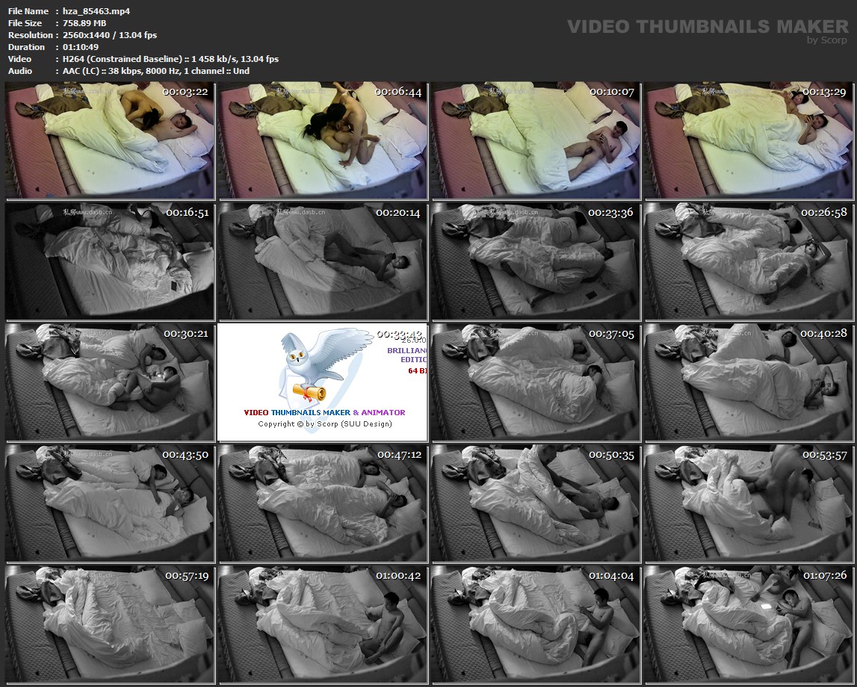This screenshot has height=687, width=857.
Task: Open the frame stamped 00:47:12
Action: coord(323,503)
